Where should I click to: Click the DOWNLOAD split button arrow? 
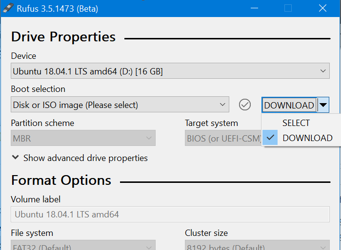pyautogui.click(x=323, y=105)
